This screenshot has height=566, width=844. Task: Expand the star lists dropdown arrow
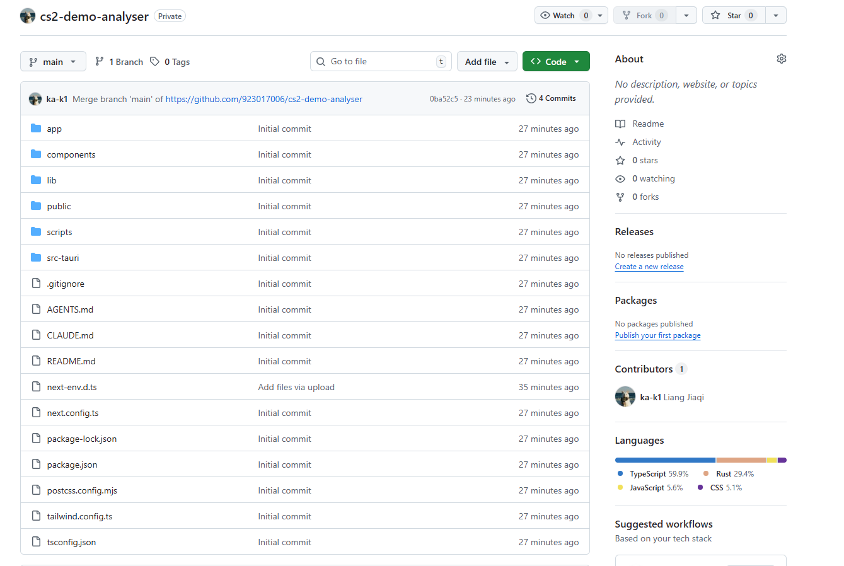coord(775,16)
